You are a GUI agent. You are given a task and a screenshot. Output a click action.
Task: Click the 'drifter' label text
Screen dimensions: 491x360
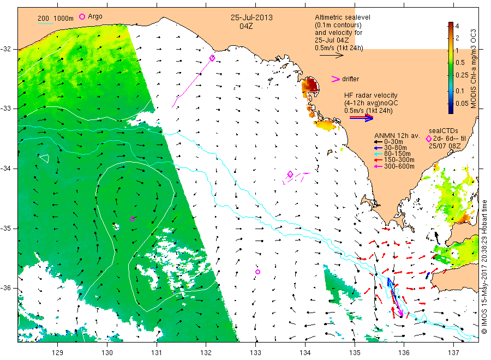350,79
